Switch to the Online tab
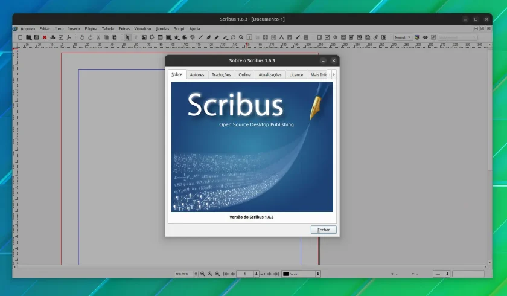Viewport: 507px width, 296px height. point(244,75)
